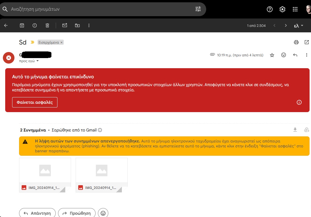Viewport: 311px width, 217px height.
Task: Click the 'Προώθηση' forward button
Action: pyautogui.click(x=77, y=213)
